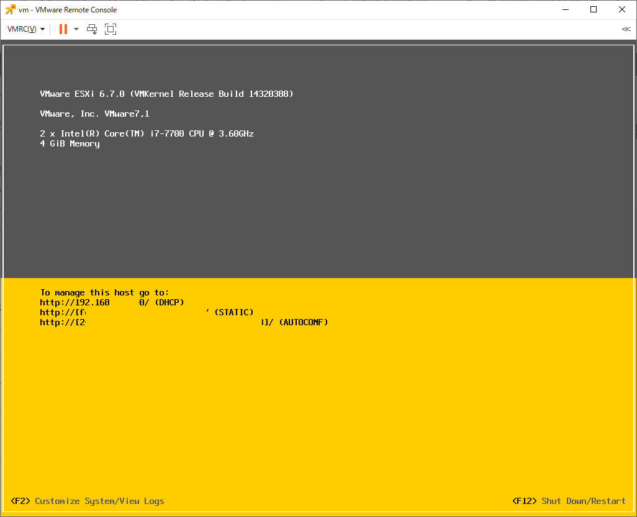Click the STATIC IPv6 address line
Image resolution: width=637 pixels, height=517 pixels.
coord(147,312)
